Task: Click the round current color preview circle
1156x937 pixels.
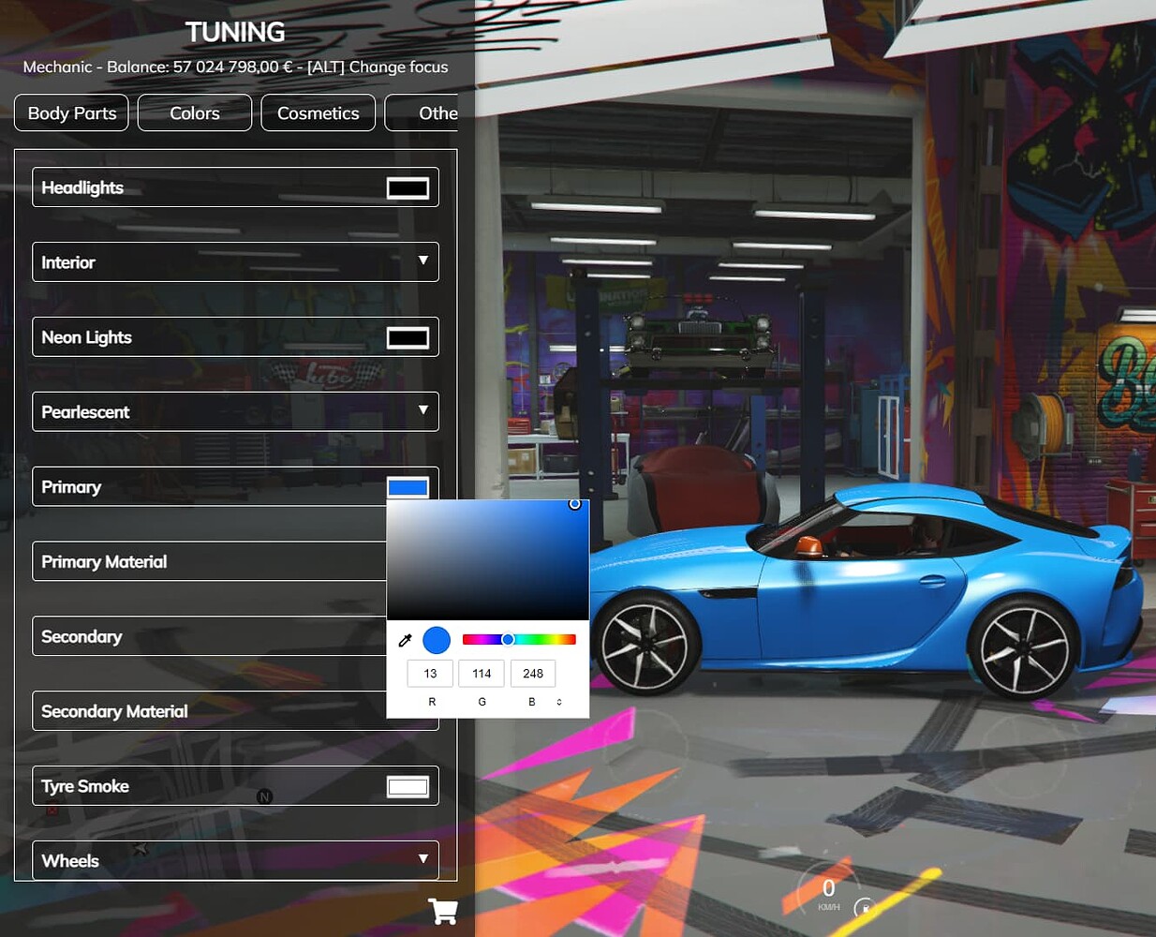Action: (436, 640)
